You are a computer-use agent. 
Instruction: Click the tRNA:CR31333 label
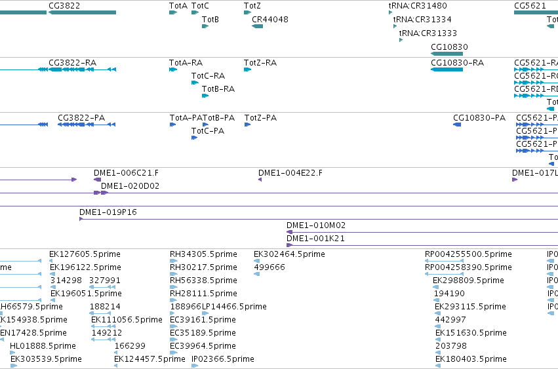(x=428, y=33)
